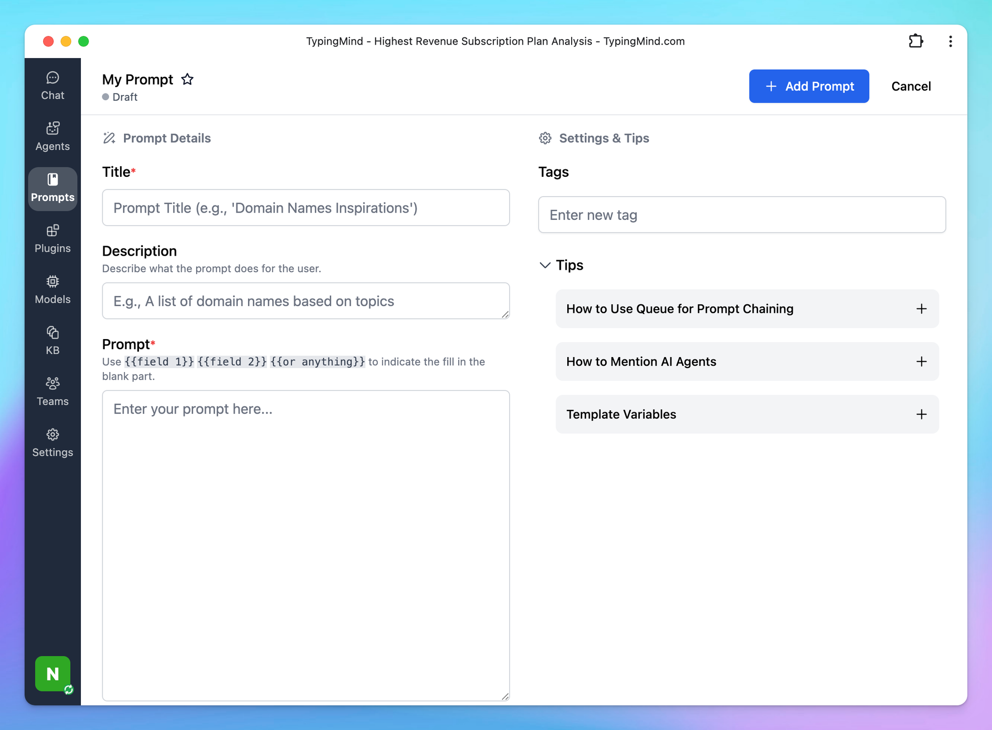Screen dimensions: 992x730
Task: Toggle the favorite star next to My Prompt
Action: pyautogui.click(x=187, y=79)
